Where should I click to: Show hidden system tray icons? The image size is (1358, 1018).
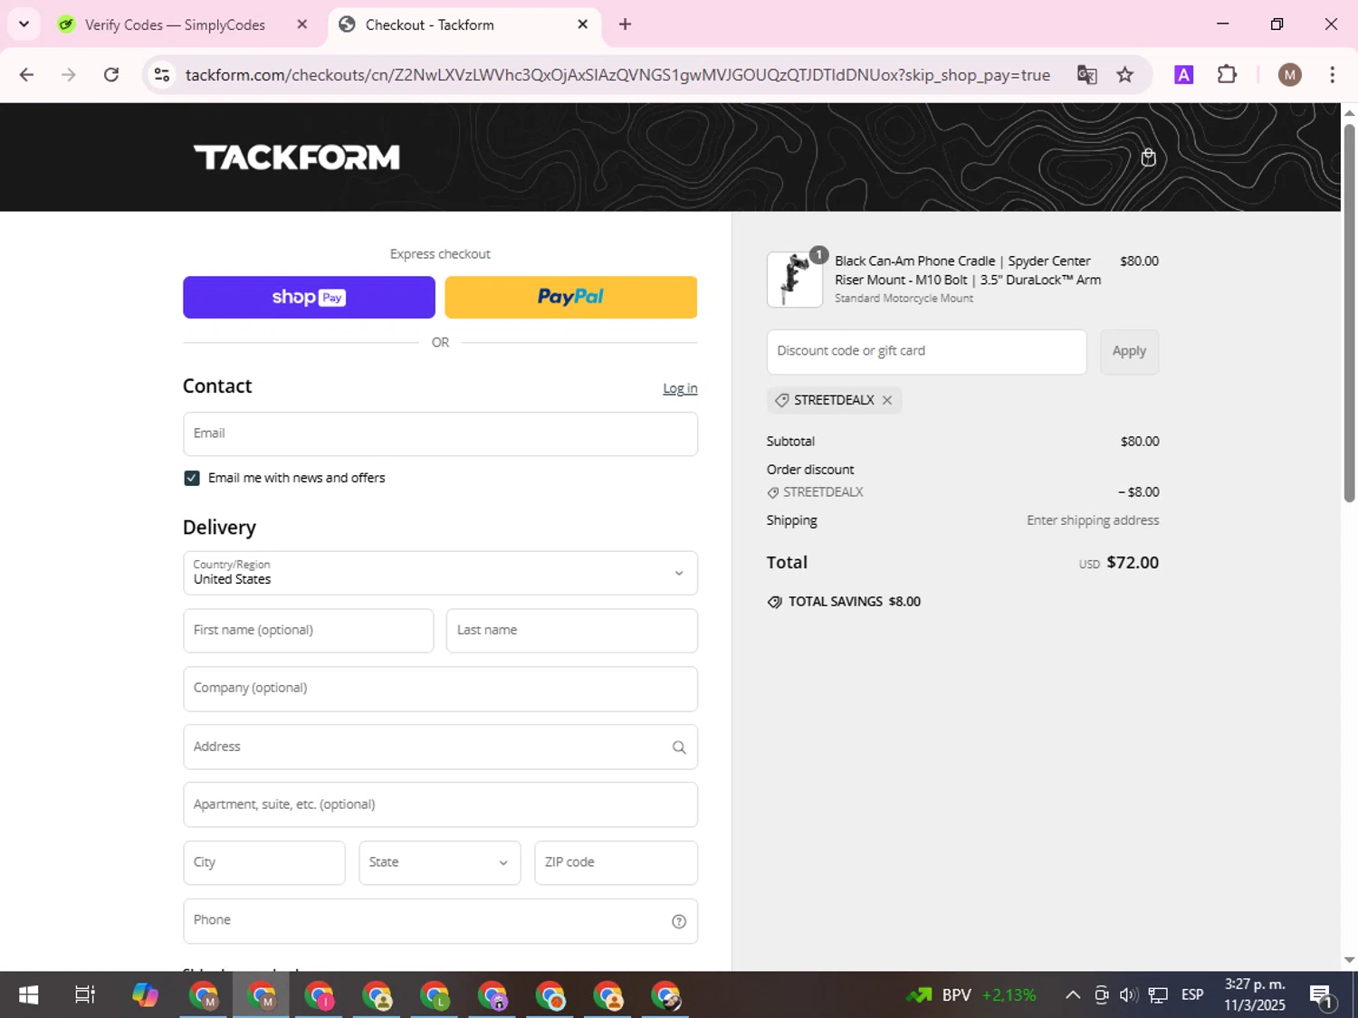click(1073, 995)
